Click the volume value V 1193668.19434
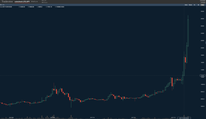This screenshot has width=206, height=119. click(x=59, y=7)
